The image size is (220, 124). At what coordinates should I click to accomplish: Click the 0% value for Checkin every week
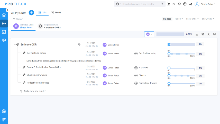pos(200,76)
